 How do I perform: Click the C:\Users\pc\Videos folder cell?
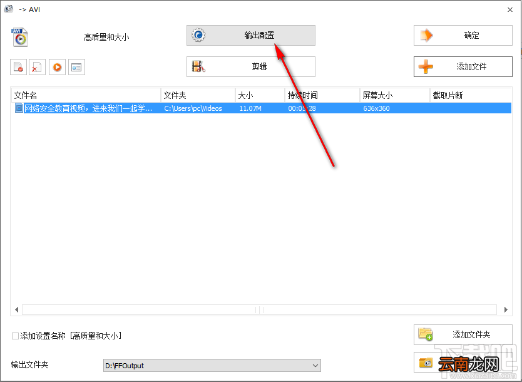pyautogui.click(x=193, y=108)
